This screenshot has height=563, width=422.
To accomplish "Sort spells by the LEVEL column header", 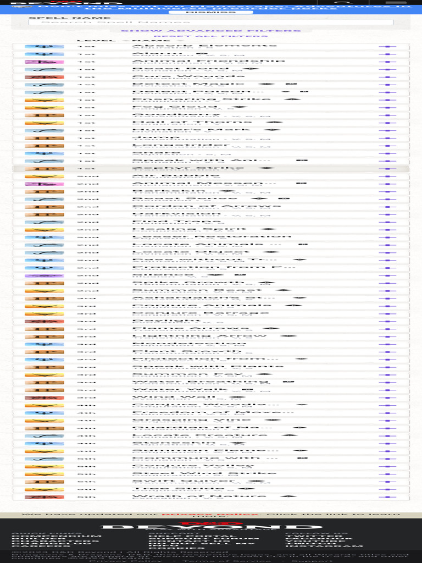I will tap(96, 41).
